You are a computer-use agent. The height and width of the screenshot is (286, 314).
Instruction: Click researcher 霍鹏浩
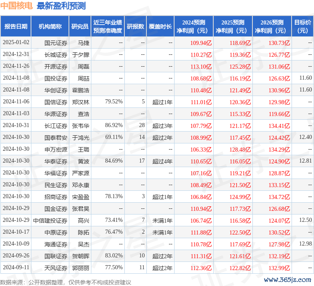(x=81, y=90)
